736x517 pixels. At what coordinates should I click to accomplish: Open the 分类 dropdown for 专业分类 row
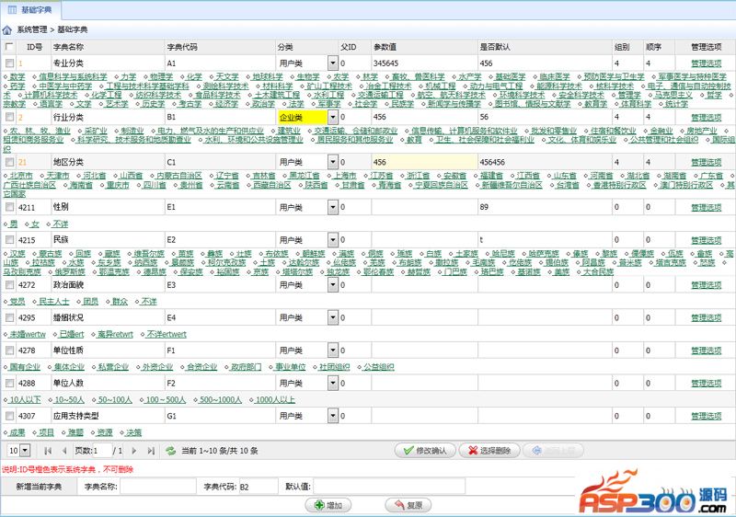(332, 63)
